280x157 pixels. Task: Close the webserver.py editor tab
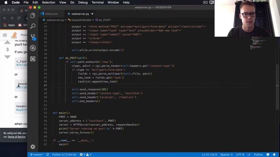[92, 14]
